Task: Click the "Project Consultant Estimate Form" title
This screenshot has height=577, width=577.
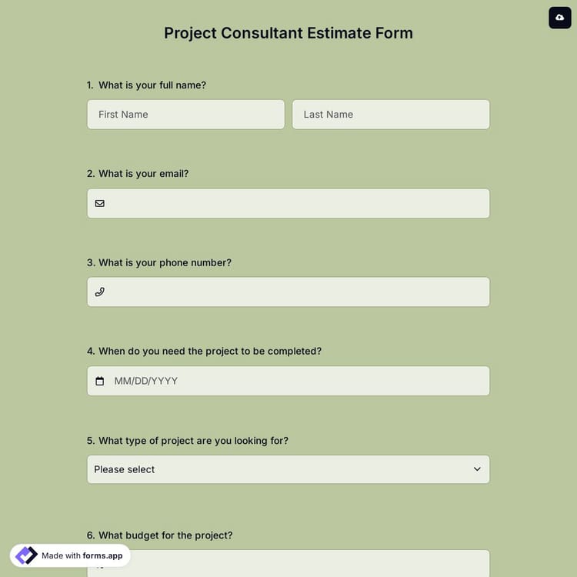Action: pos(288,33)
